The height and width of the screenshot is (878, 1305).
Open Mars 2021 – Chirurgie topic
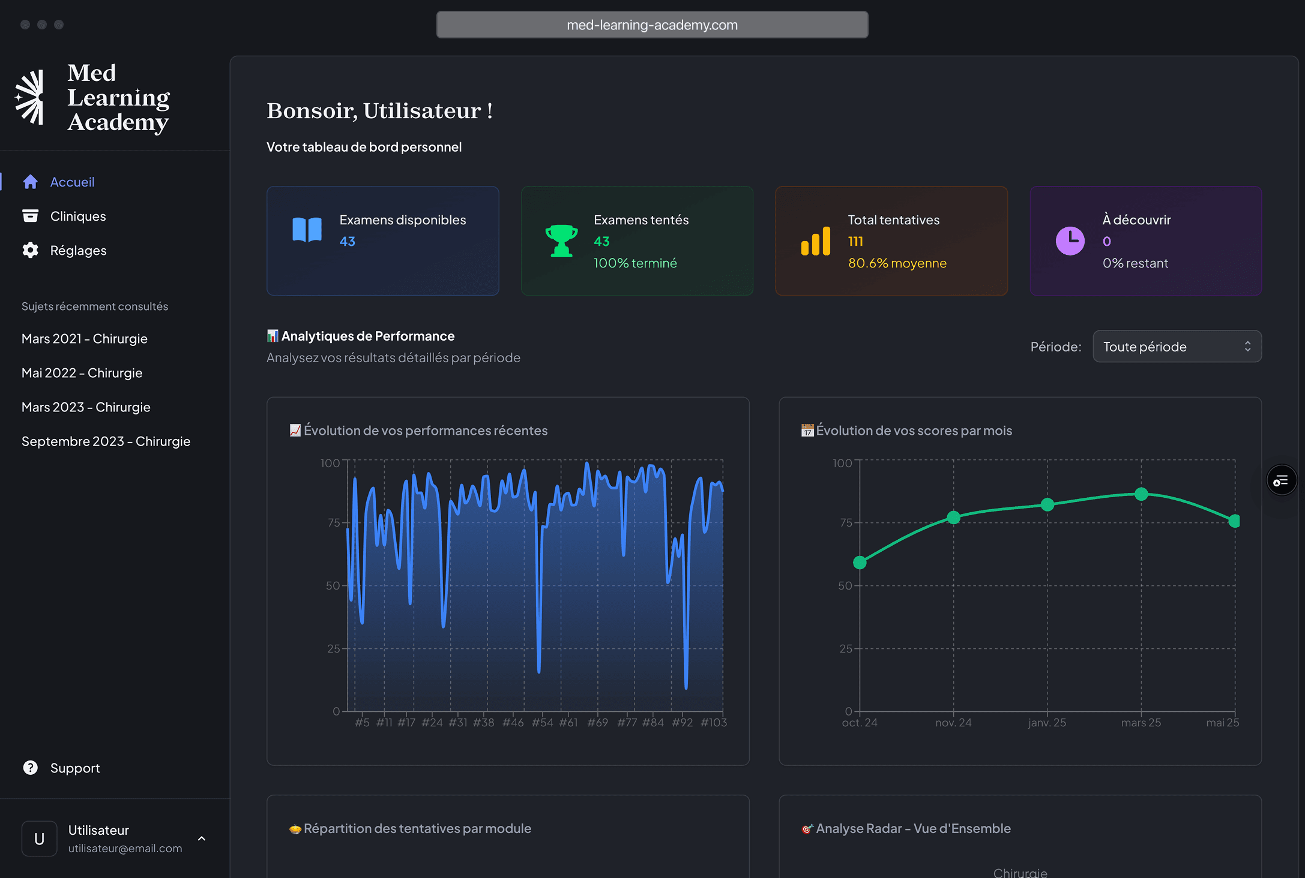point(84,338)
